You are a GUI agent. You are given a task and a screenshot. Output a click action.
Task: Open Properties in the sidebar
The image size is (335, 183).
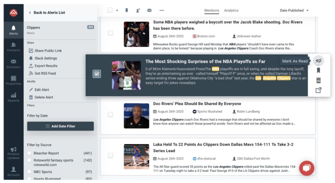pos(14,80)
